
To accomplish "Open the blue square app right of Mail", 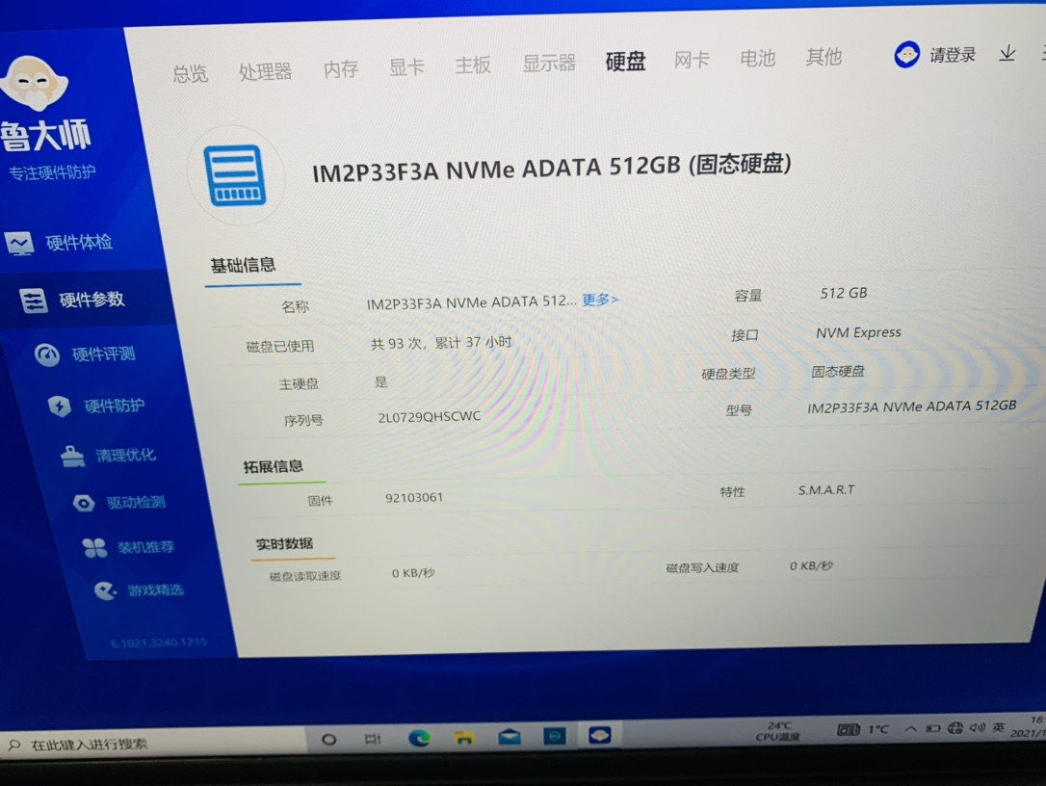I will [x=555, y=735].
